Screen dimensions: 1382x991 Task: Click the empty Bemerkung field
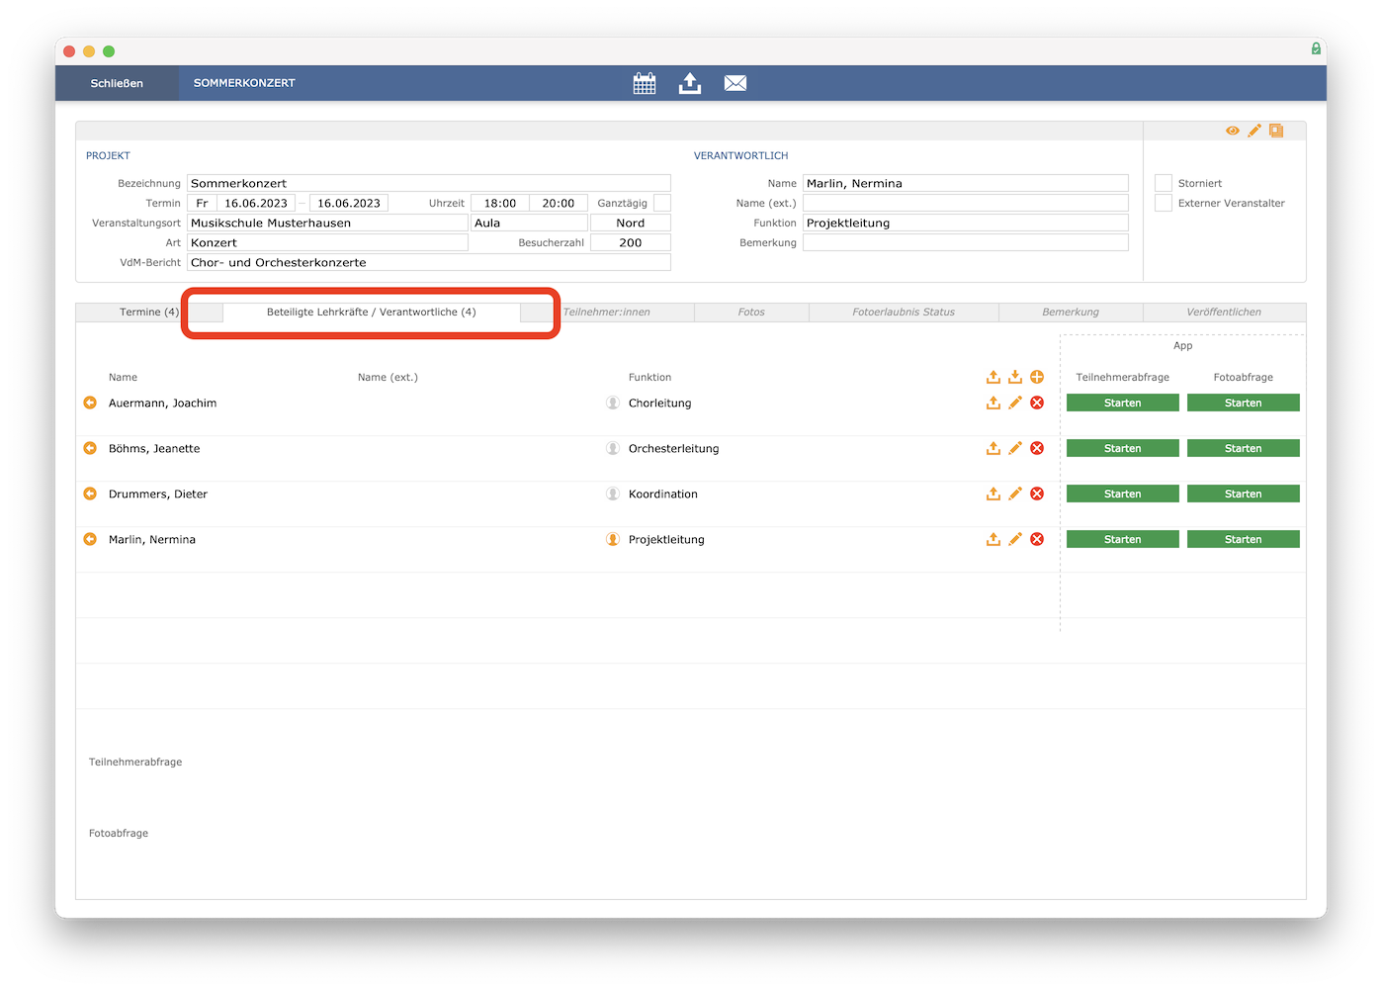pos(966,242)
